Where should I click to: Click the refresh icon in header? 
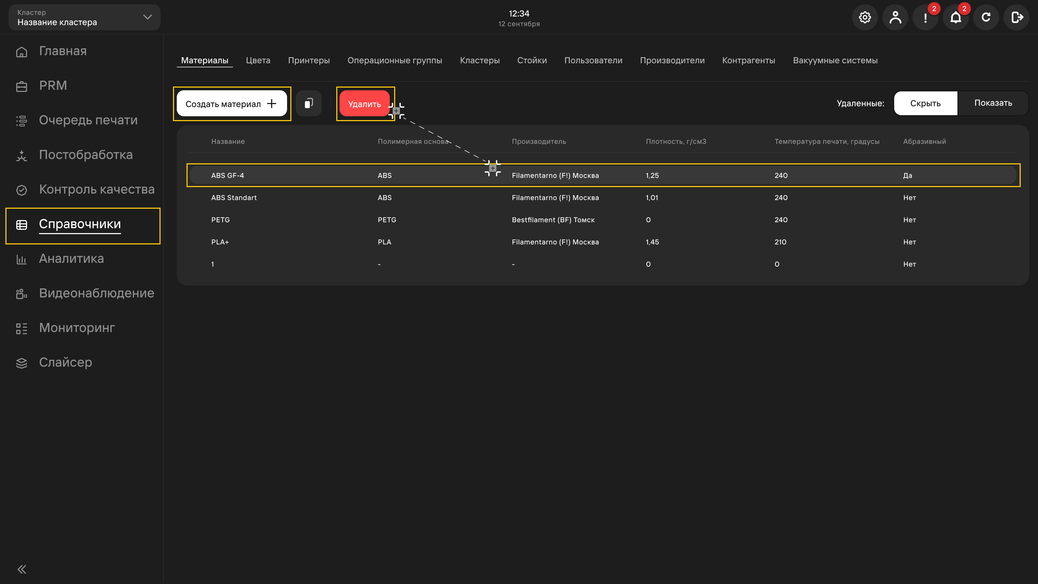pyautogui.click(x=986, y=17)
